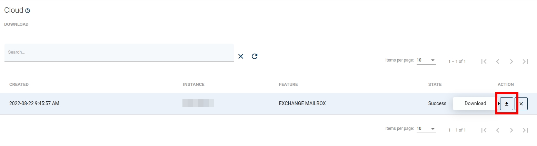Open bottom Items per page dropdown
This screenshot has width=537, height=146.
click(x=426, y=129)
